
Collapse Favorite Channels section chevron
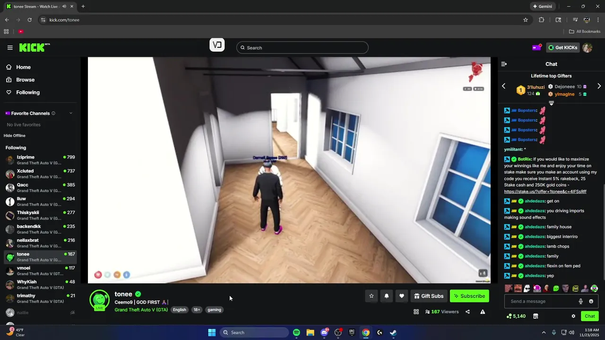tap(71, 113)
